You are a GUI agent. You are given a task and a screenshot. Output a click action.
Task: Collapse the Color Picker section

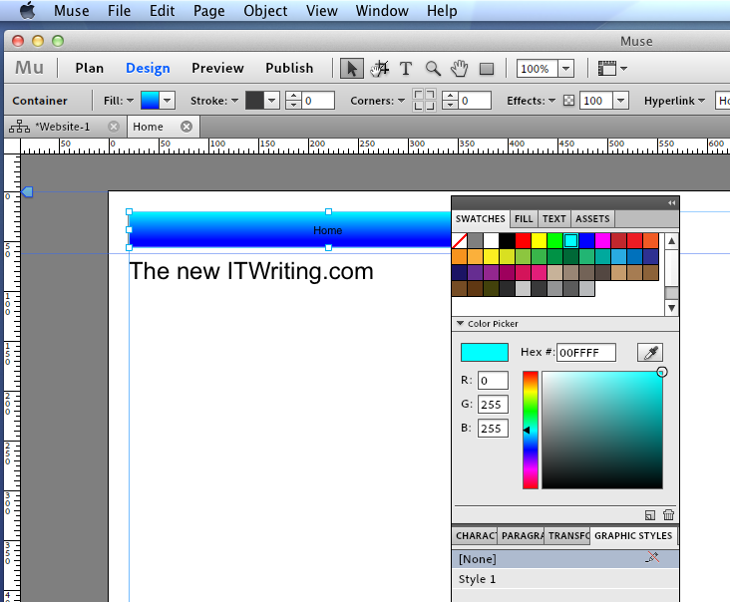click(x=460, y=323)
